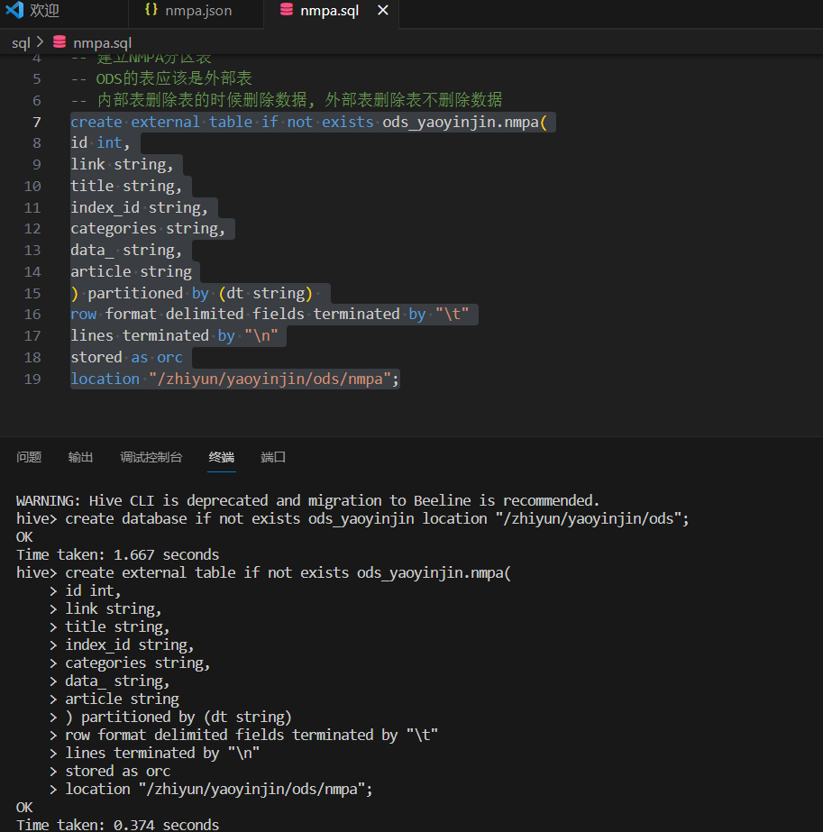Click the database icon in the breadcrumb bar
This screenshot has width=823, height=832.
[x=59, y=42]
